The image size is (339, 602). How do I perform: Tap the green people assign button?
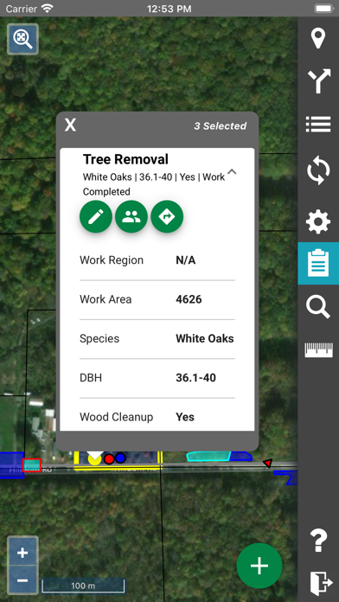point(131,216)
